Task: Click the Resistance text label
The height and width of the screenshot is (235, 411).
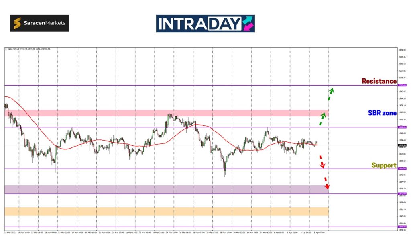Action: 379,81
